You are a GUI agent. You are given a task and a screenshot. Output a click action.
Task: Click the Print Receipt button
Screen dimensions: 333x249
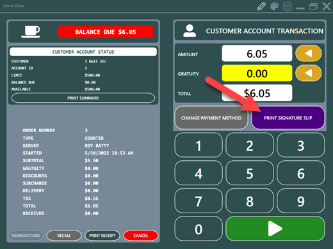[102, 236]
